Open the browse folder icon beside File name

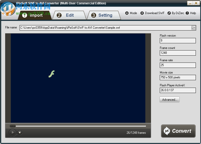(x=194, y=28)
